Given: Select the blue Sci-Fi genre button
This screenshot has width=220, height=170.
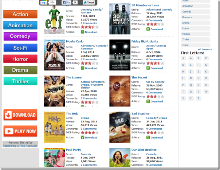Looking at the screenshot, I should point(20,48).
